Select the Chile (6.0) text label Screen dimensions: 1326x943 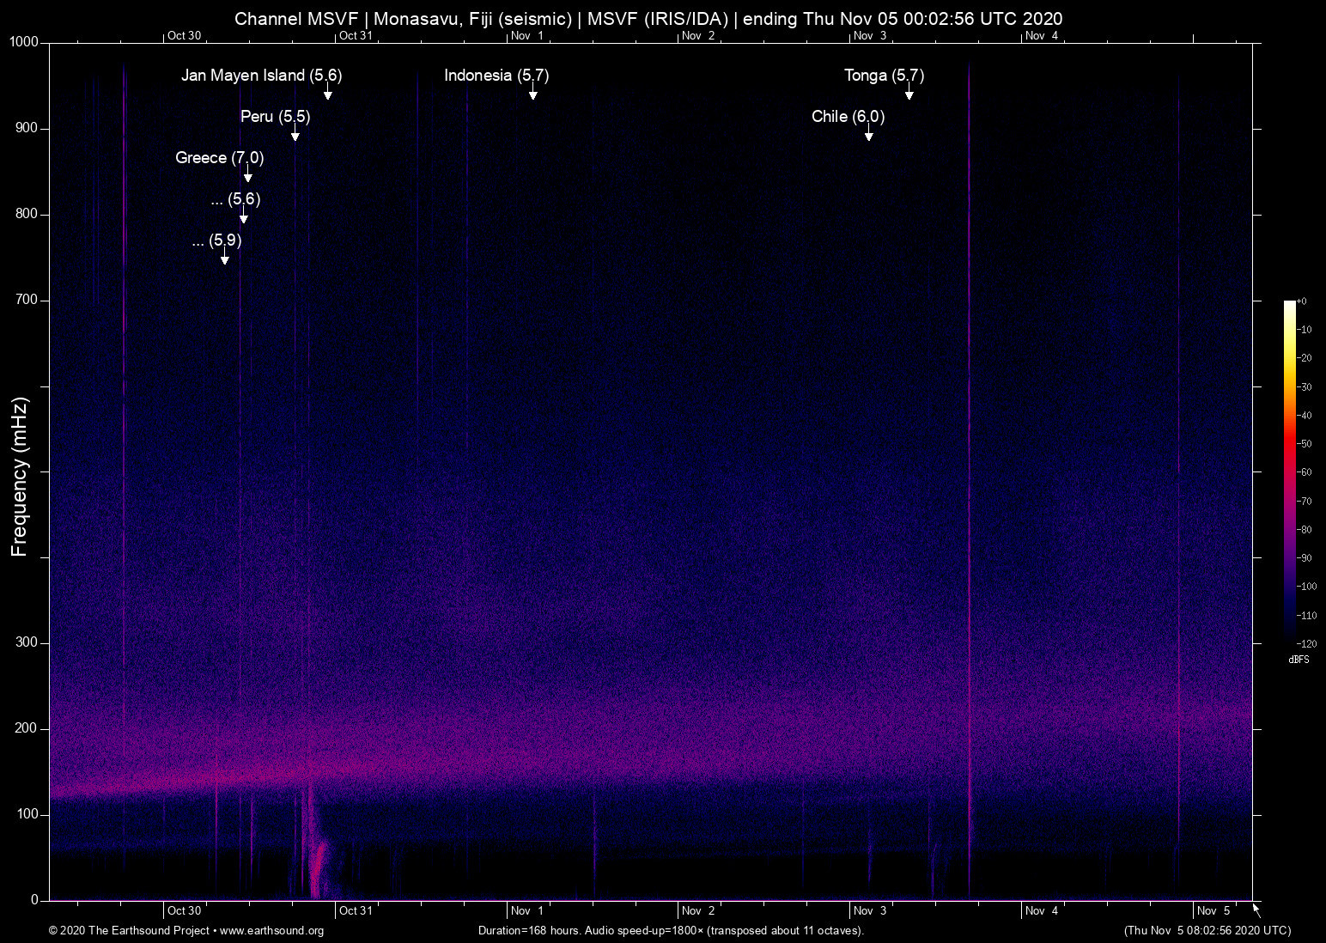coord(848,117)
